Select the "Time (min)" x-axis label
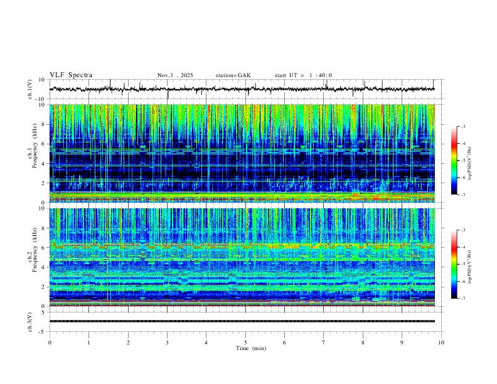497x384 pixels. (x=251, y=348)
